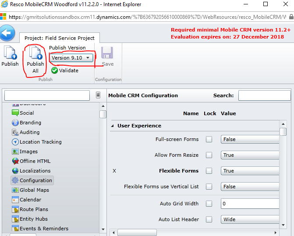This screenshot has width=294, height=236.
Task: Open Calendar in the sidebar
Action: [26, 200]
